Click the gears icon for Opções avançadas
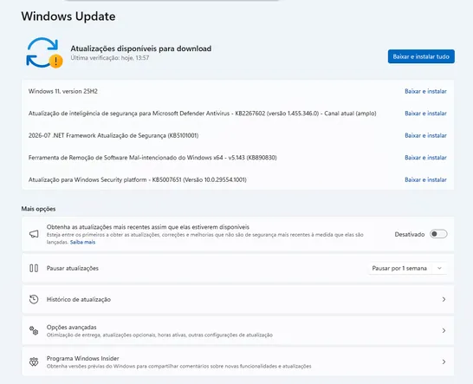The height and width of the screenshot is (384, 473). 34,330
